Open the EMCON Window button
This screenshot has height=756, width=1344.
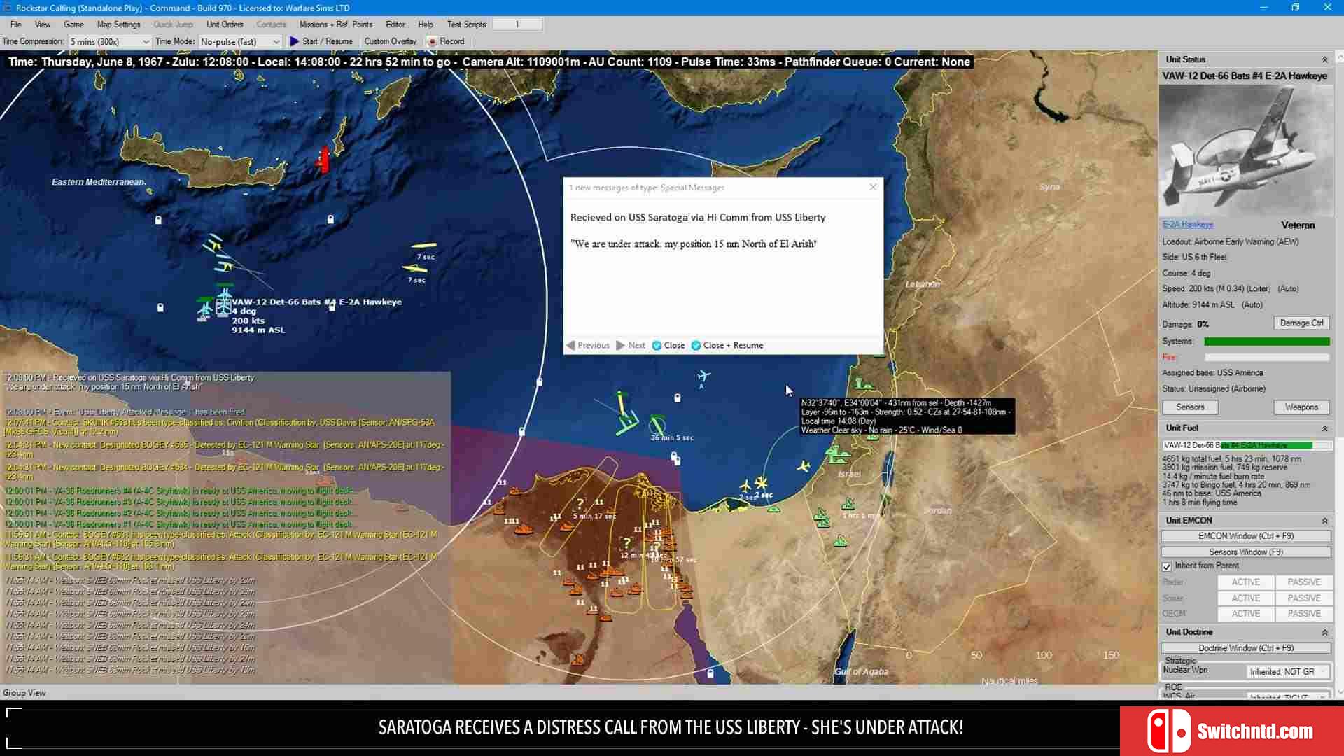[1246, 535]
